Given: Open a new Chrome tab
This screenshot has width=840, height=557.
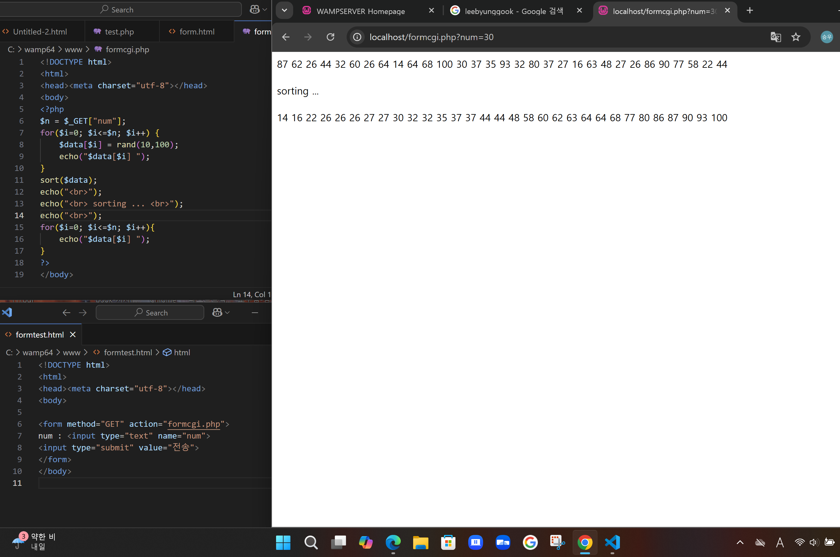Looking at the screenshot, I should (x=750, y=11).
